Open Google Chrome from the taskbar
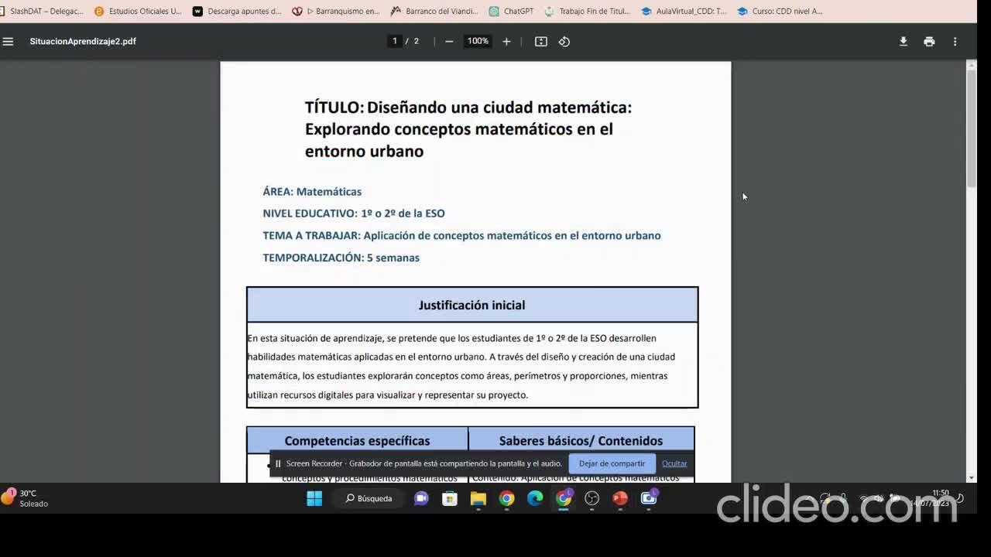The image size is (991, 557). pyautogui.click(x=506, y=498)
